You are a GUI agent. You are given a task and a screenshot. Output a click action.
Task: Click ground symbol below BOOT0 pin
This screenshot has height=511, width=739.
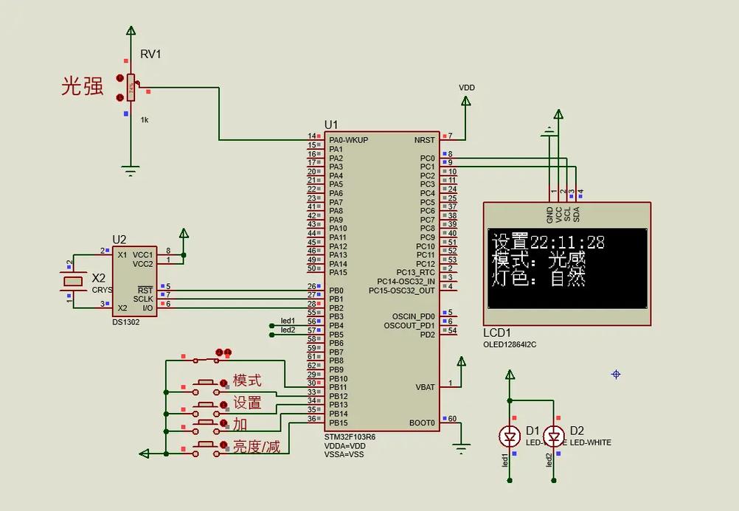tap(461, 448)
